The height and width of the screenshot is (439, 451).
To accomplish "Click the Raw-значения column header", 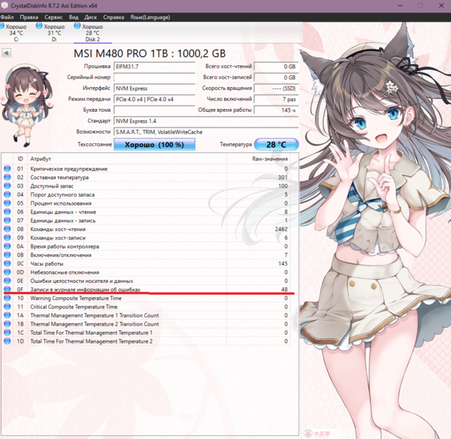I will 259,159.
